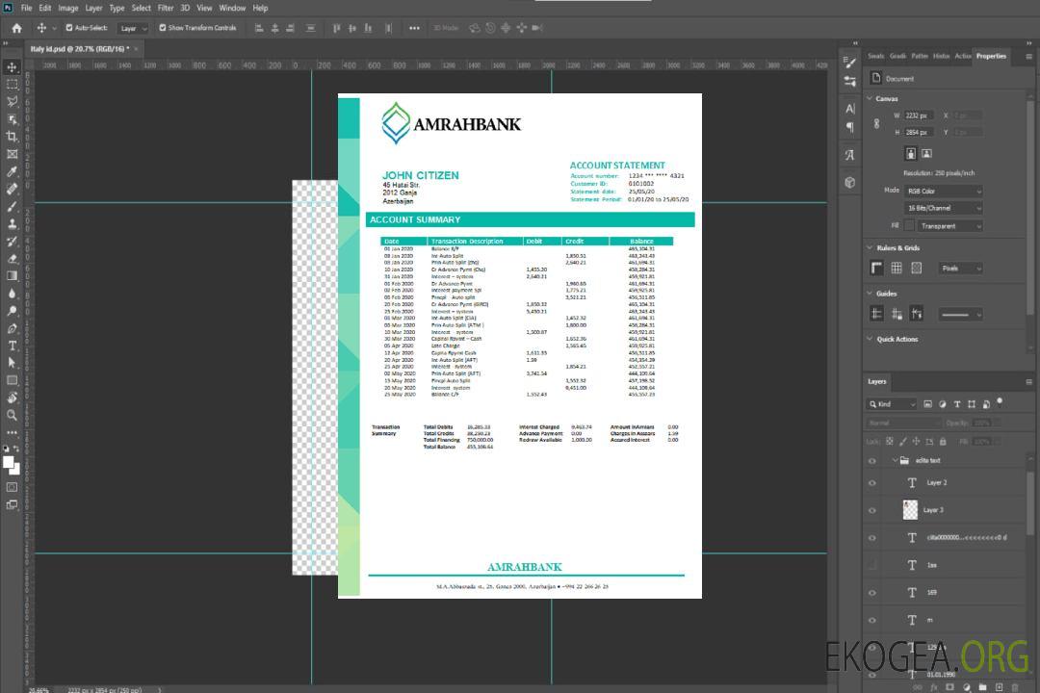Click the add layer style fx button
This screenshot has height=693, width=1040.
(934, 687)
